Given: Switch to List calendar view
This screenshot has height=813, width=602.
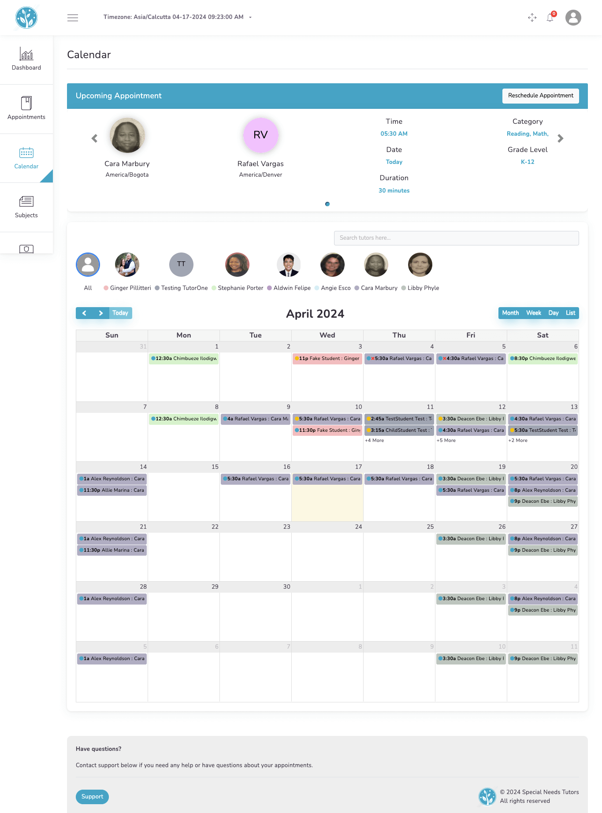Looking at the screenshot, I should 570,313.
